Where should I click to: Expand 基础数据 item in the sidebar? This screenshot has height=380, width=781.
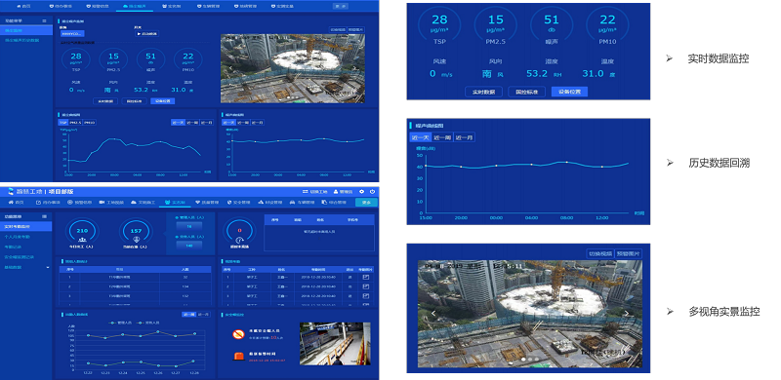[x=26, y=267]
